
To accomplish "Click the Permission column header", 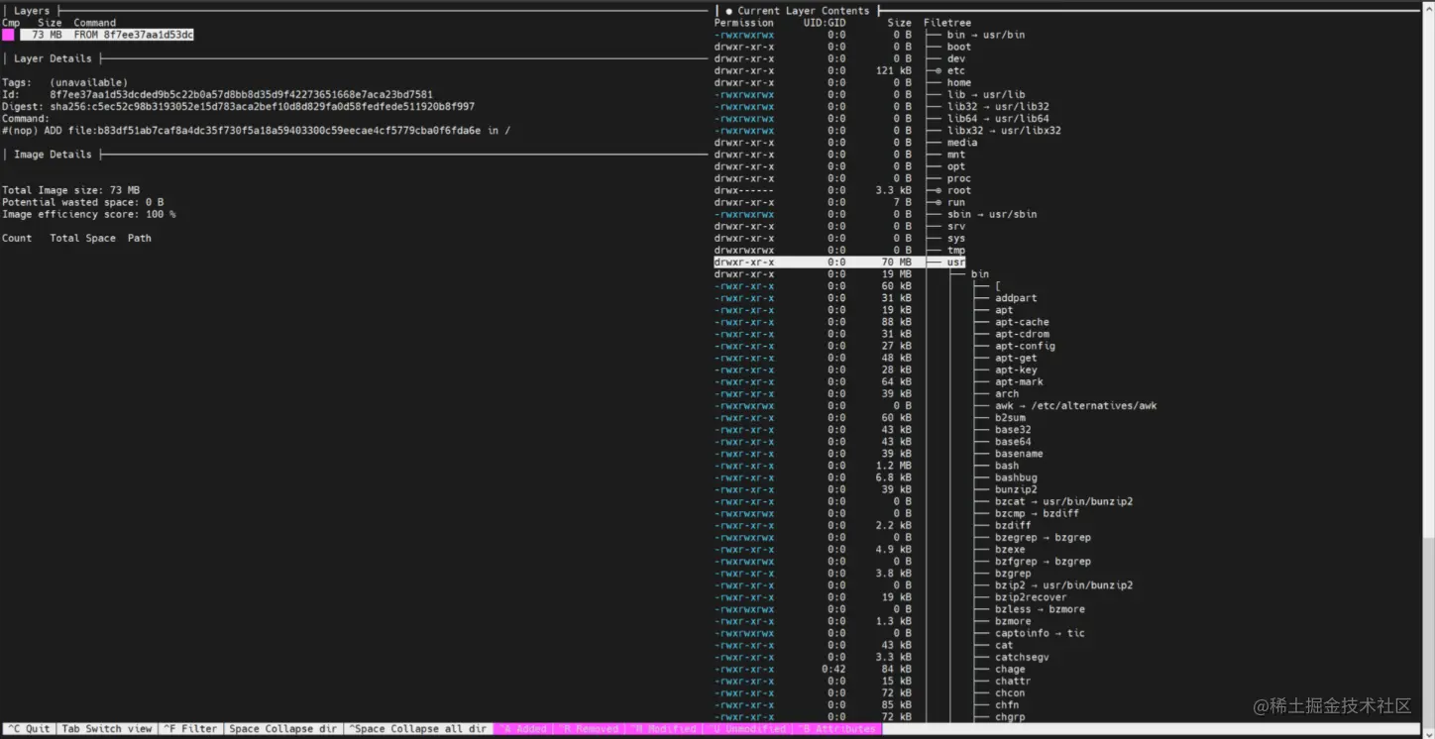I will pyautogui.click(x=744, y=23).
